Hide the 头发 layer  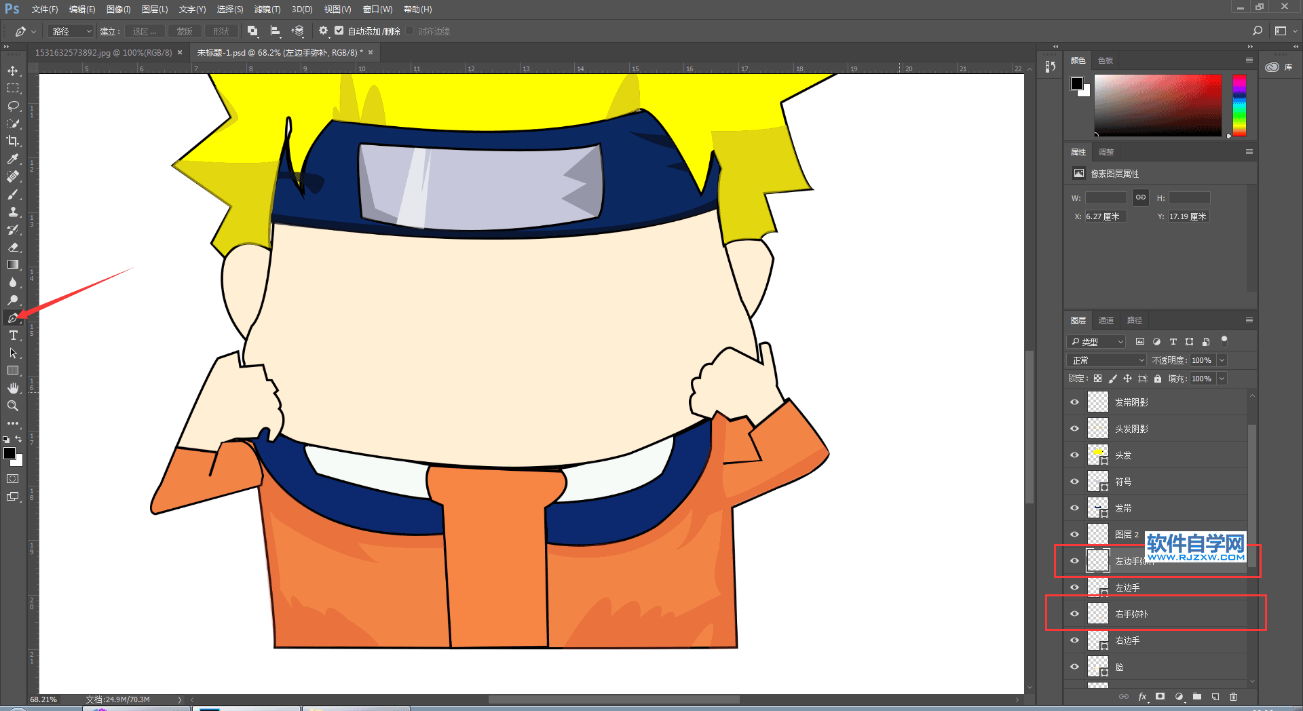(1074, 455)
